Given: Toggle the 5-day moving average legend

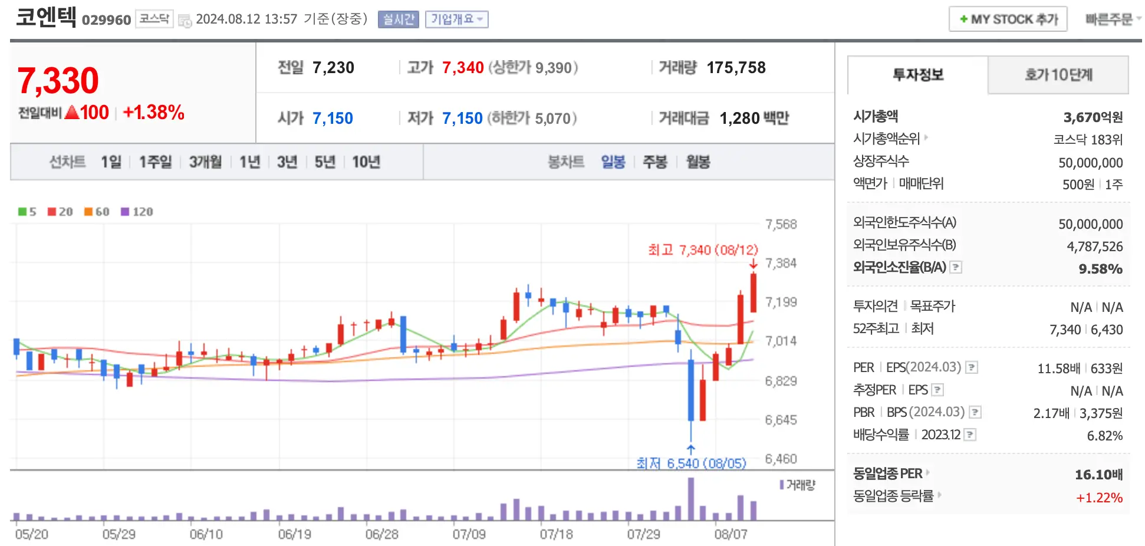Looking at the screenshot, I should coord(27,212).
